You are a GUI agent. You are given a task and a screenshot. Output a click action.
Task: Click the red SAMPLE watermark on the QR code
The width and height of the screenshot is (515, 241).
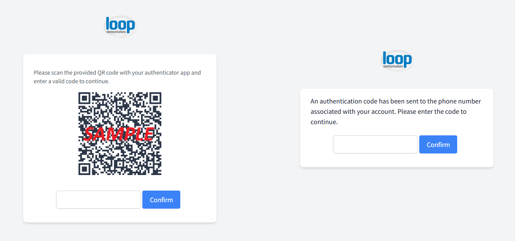click(119, 134)
